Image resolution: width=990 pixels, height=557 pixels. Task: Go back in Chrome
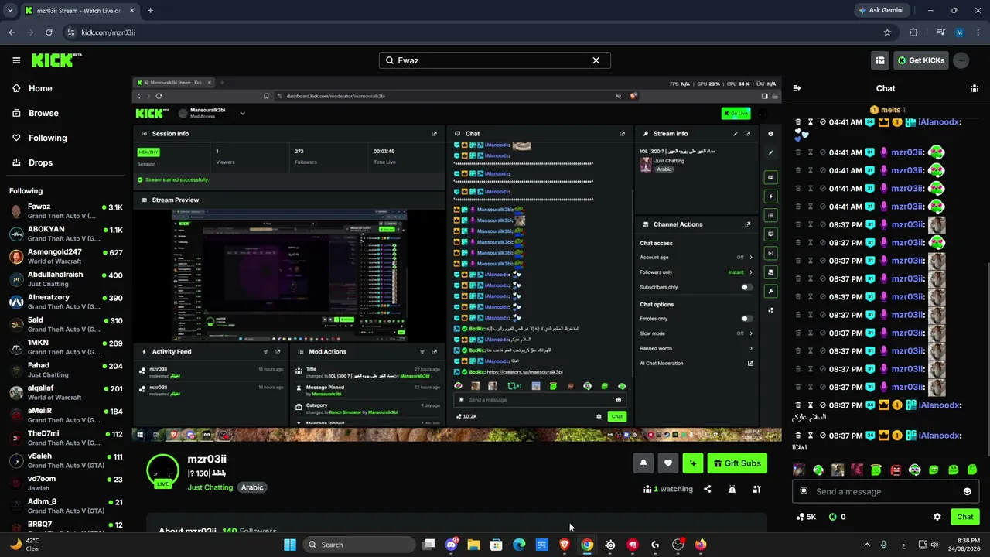pos(12,32)
